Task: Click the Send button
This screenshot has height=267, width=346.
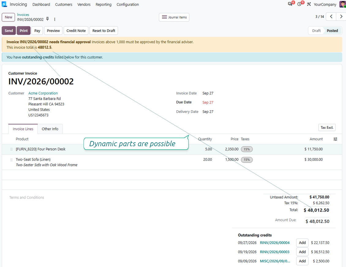Action: [x=9, y=31]
